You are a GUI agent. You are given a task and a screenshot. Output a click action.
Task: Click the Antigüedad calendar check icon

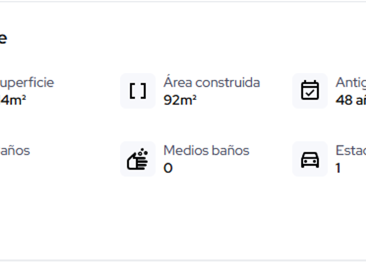[x=310, y=91]
